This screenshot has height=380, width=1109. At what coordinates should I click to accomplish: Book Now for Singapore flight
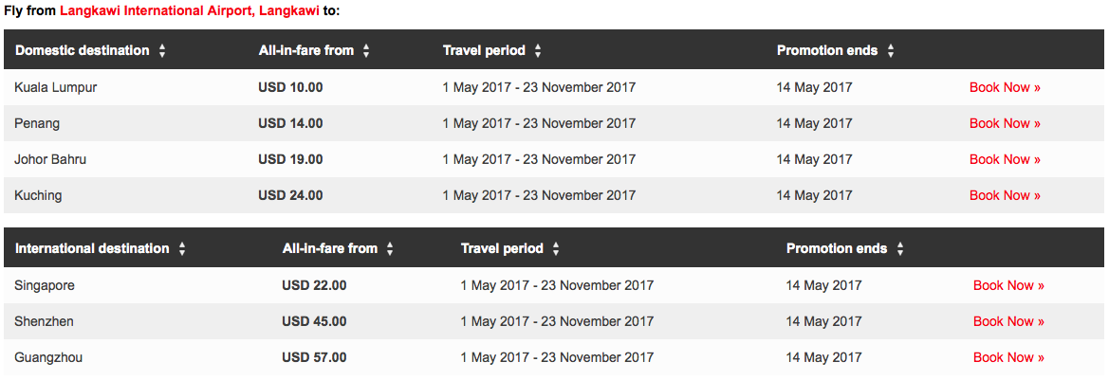tap(1008, 285)
